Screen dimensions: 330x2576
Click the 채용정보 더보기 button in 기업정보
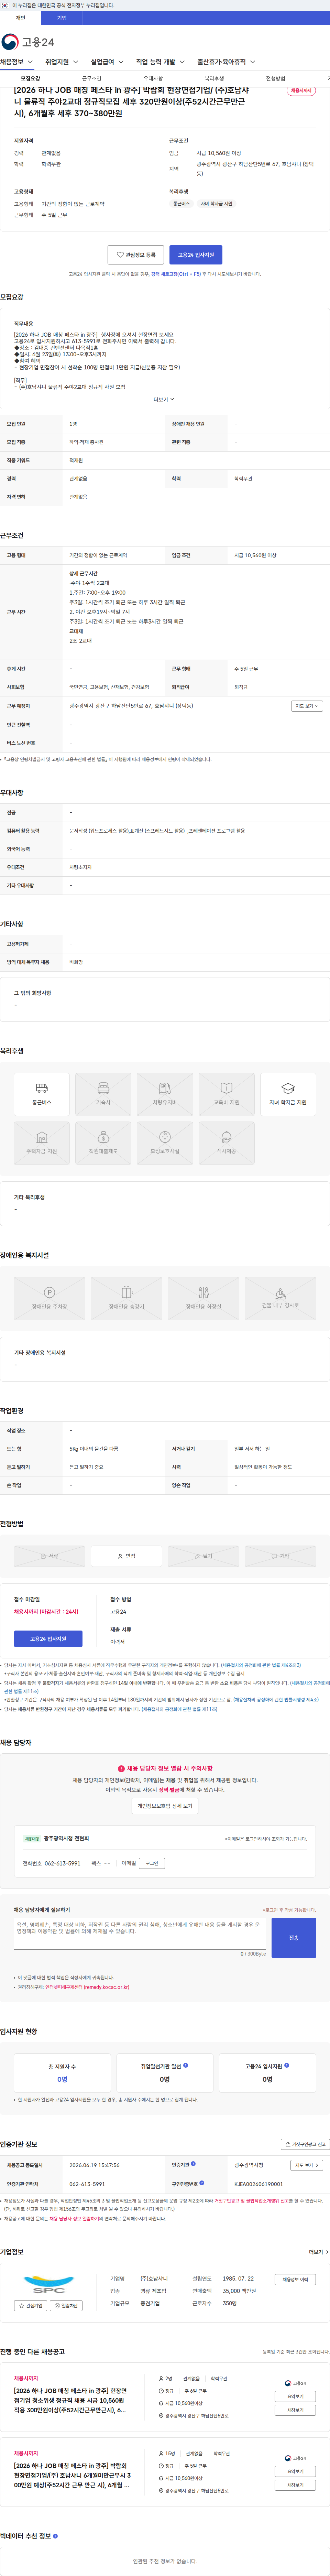click(x=295, y=2279)
